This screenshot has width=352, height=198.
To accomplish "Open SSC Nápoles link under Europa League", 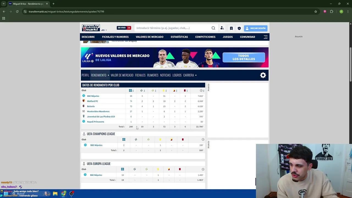I will pos(96,175).
